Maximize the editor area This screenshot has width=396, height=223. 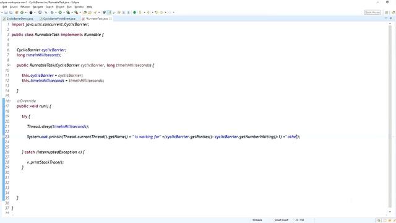(390, 18)
